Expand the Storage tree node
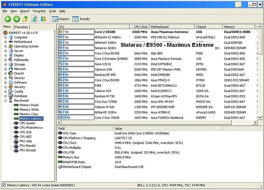 click(x=6, y=65)
